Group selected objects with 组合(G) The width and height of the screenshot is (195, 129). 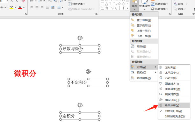coord(144,47)
